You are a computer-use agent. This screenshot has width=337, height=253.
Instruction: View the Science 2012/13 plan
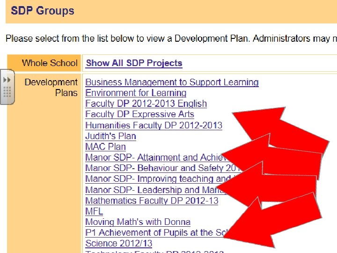click(118, 244)
